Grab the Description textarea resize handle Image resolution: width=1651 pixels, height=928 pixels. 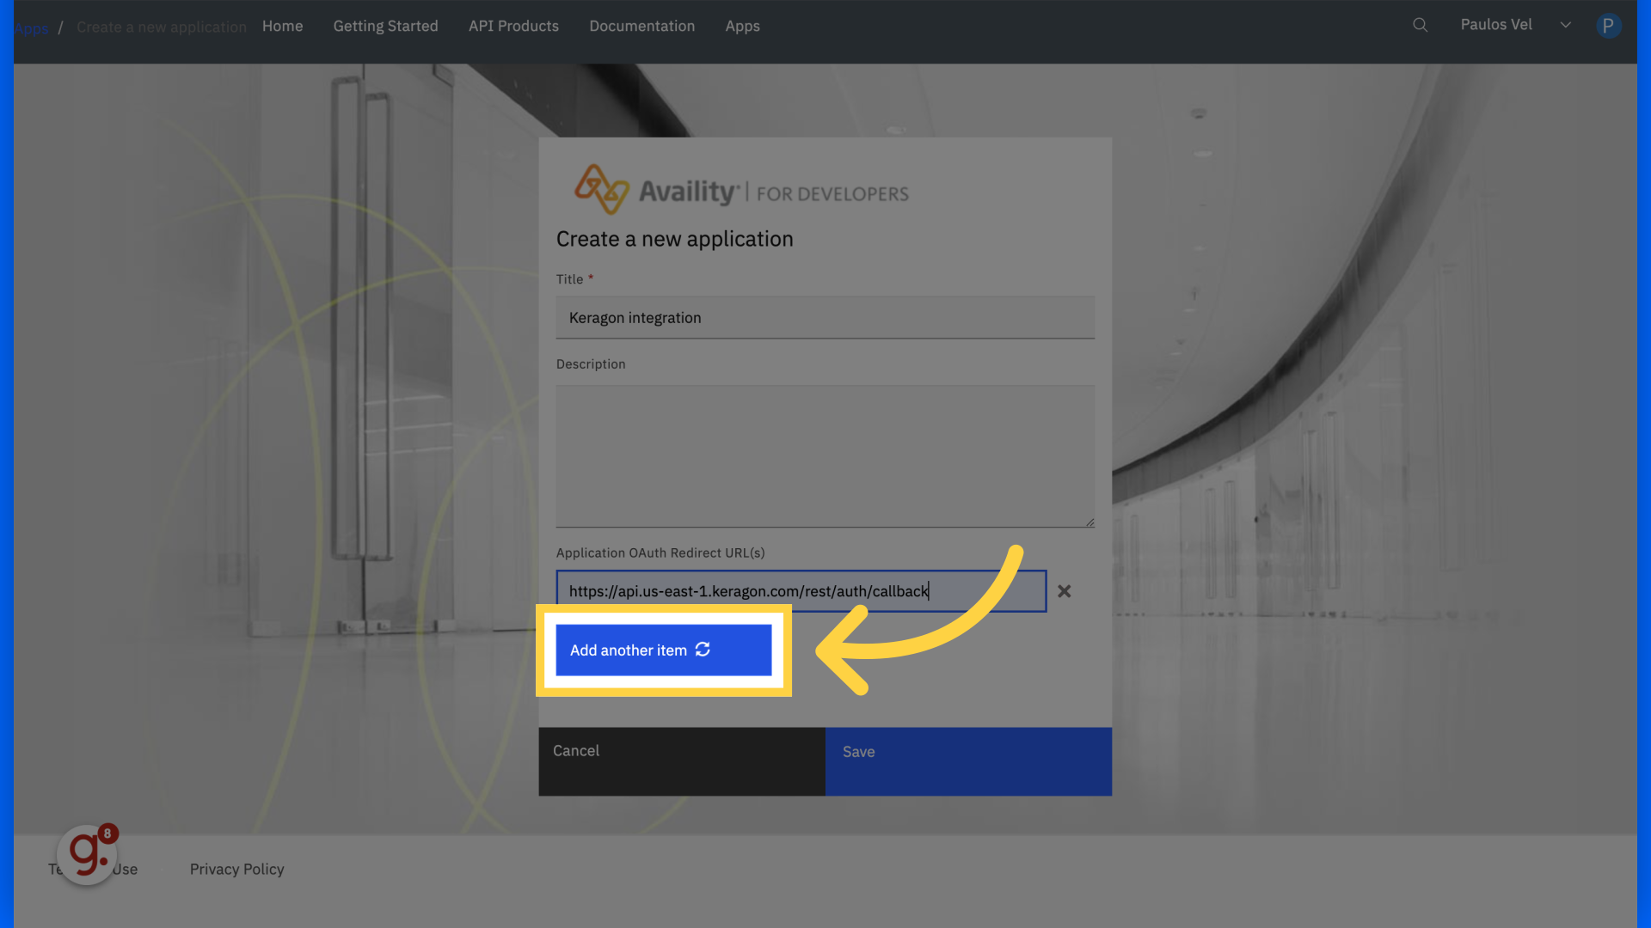tap(1089, 522)
